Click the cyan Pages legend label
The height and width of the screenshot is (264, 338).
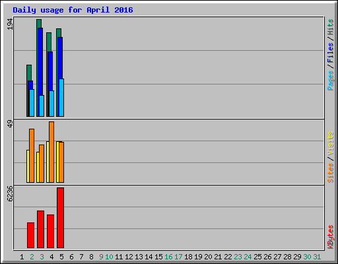(x=330, y=81)
